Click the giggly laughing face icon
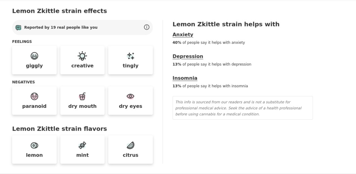Image resolution: width=356 pixels, height=174 pixels. tap(34, 56)
